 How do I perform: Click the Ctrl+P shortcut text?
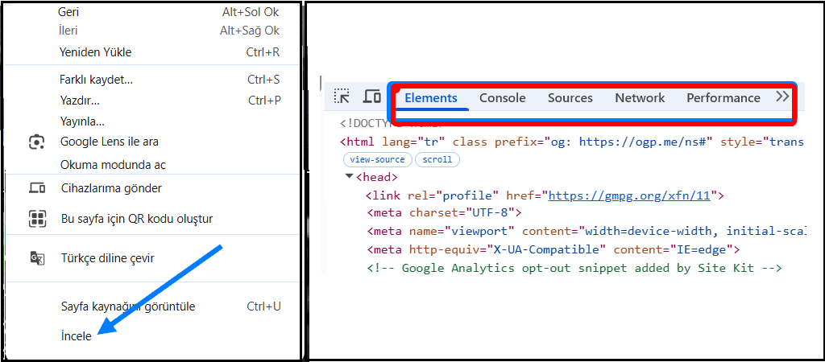tap(264, 101)
